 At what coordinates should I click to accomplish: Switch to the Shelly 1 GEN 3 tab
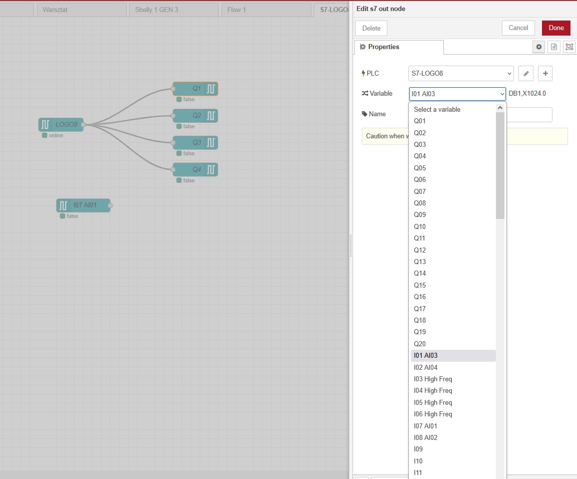coord(173,10)
